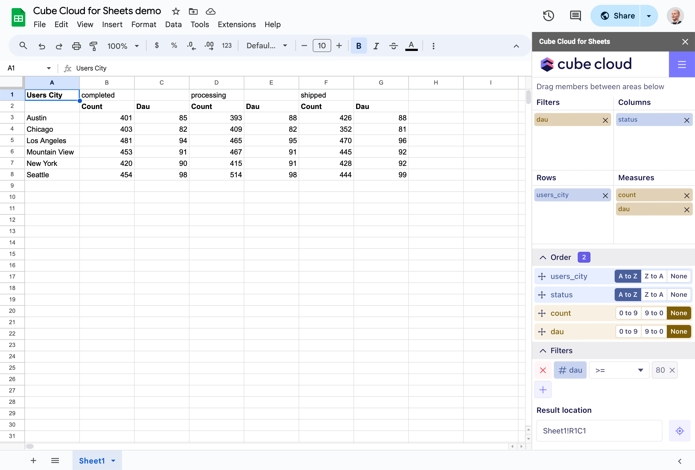Open the Cube Cloud hamburger menu
The height and width of the screenshot is (470, 695).
click(681, 64)
